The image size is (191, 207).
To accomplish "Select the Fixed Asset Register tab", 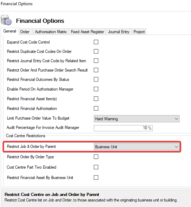I will tap(88, 32).
